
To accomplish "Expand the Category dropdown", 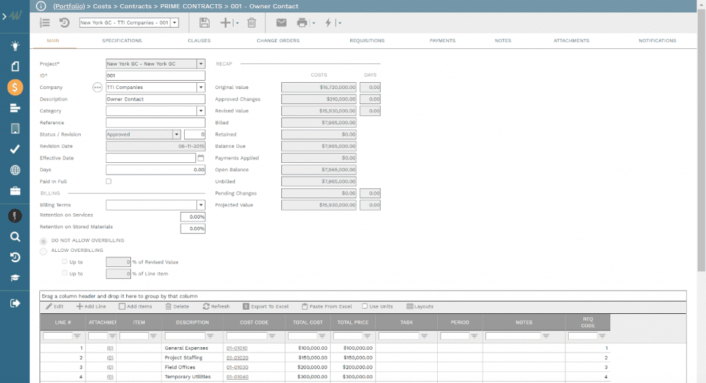I will 201,111.
